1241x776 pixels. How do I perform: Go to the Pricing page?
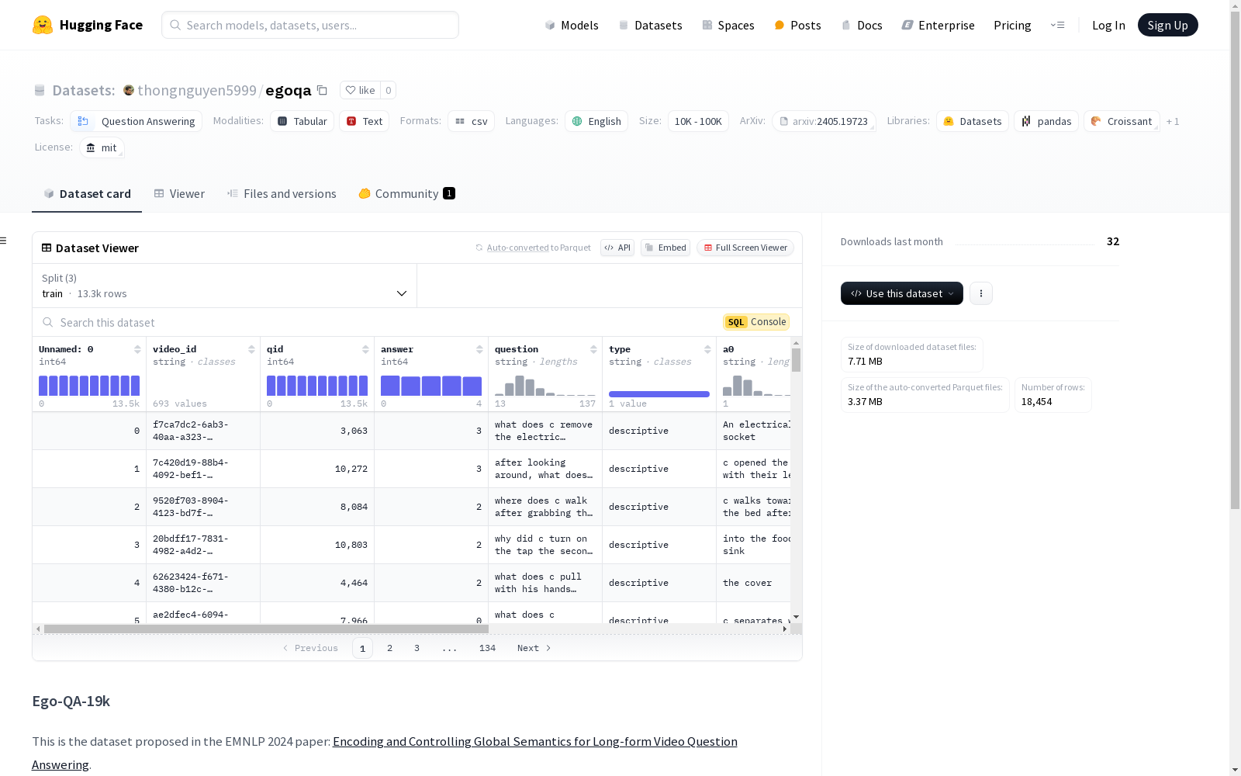[1012, 25]
